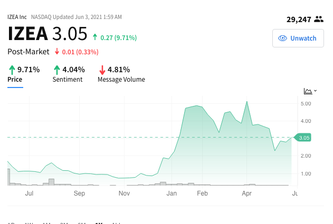This screenshot has height=224, width=333.
Task: Click the 29,247 watchers count
Action: [x=299, y=20]
